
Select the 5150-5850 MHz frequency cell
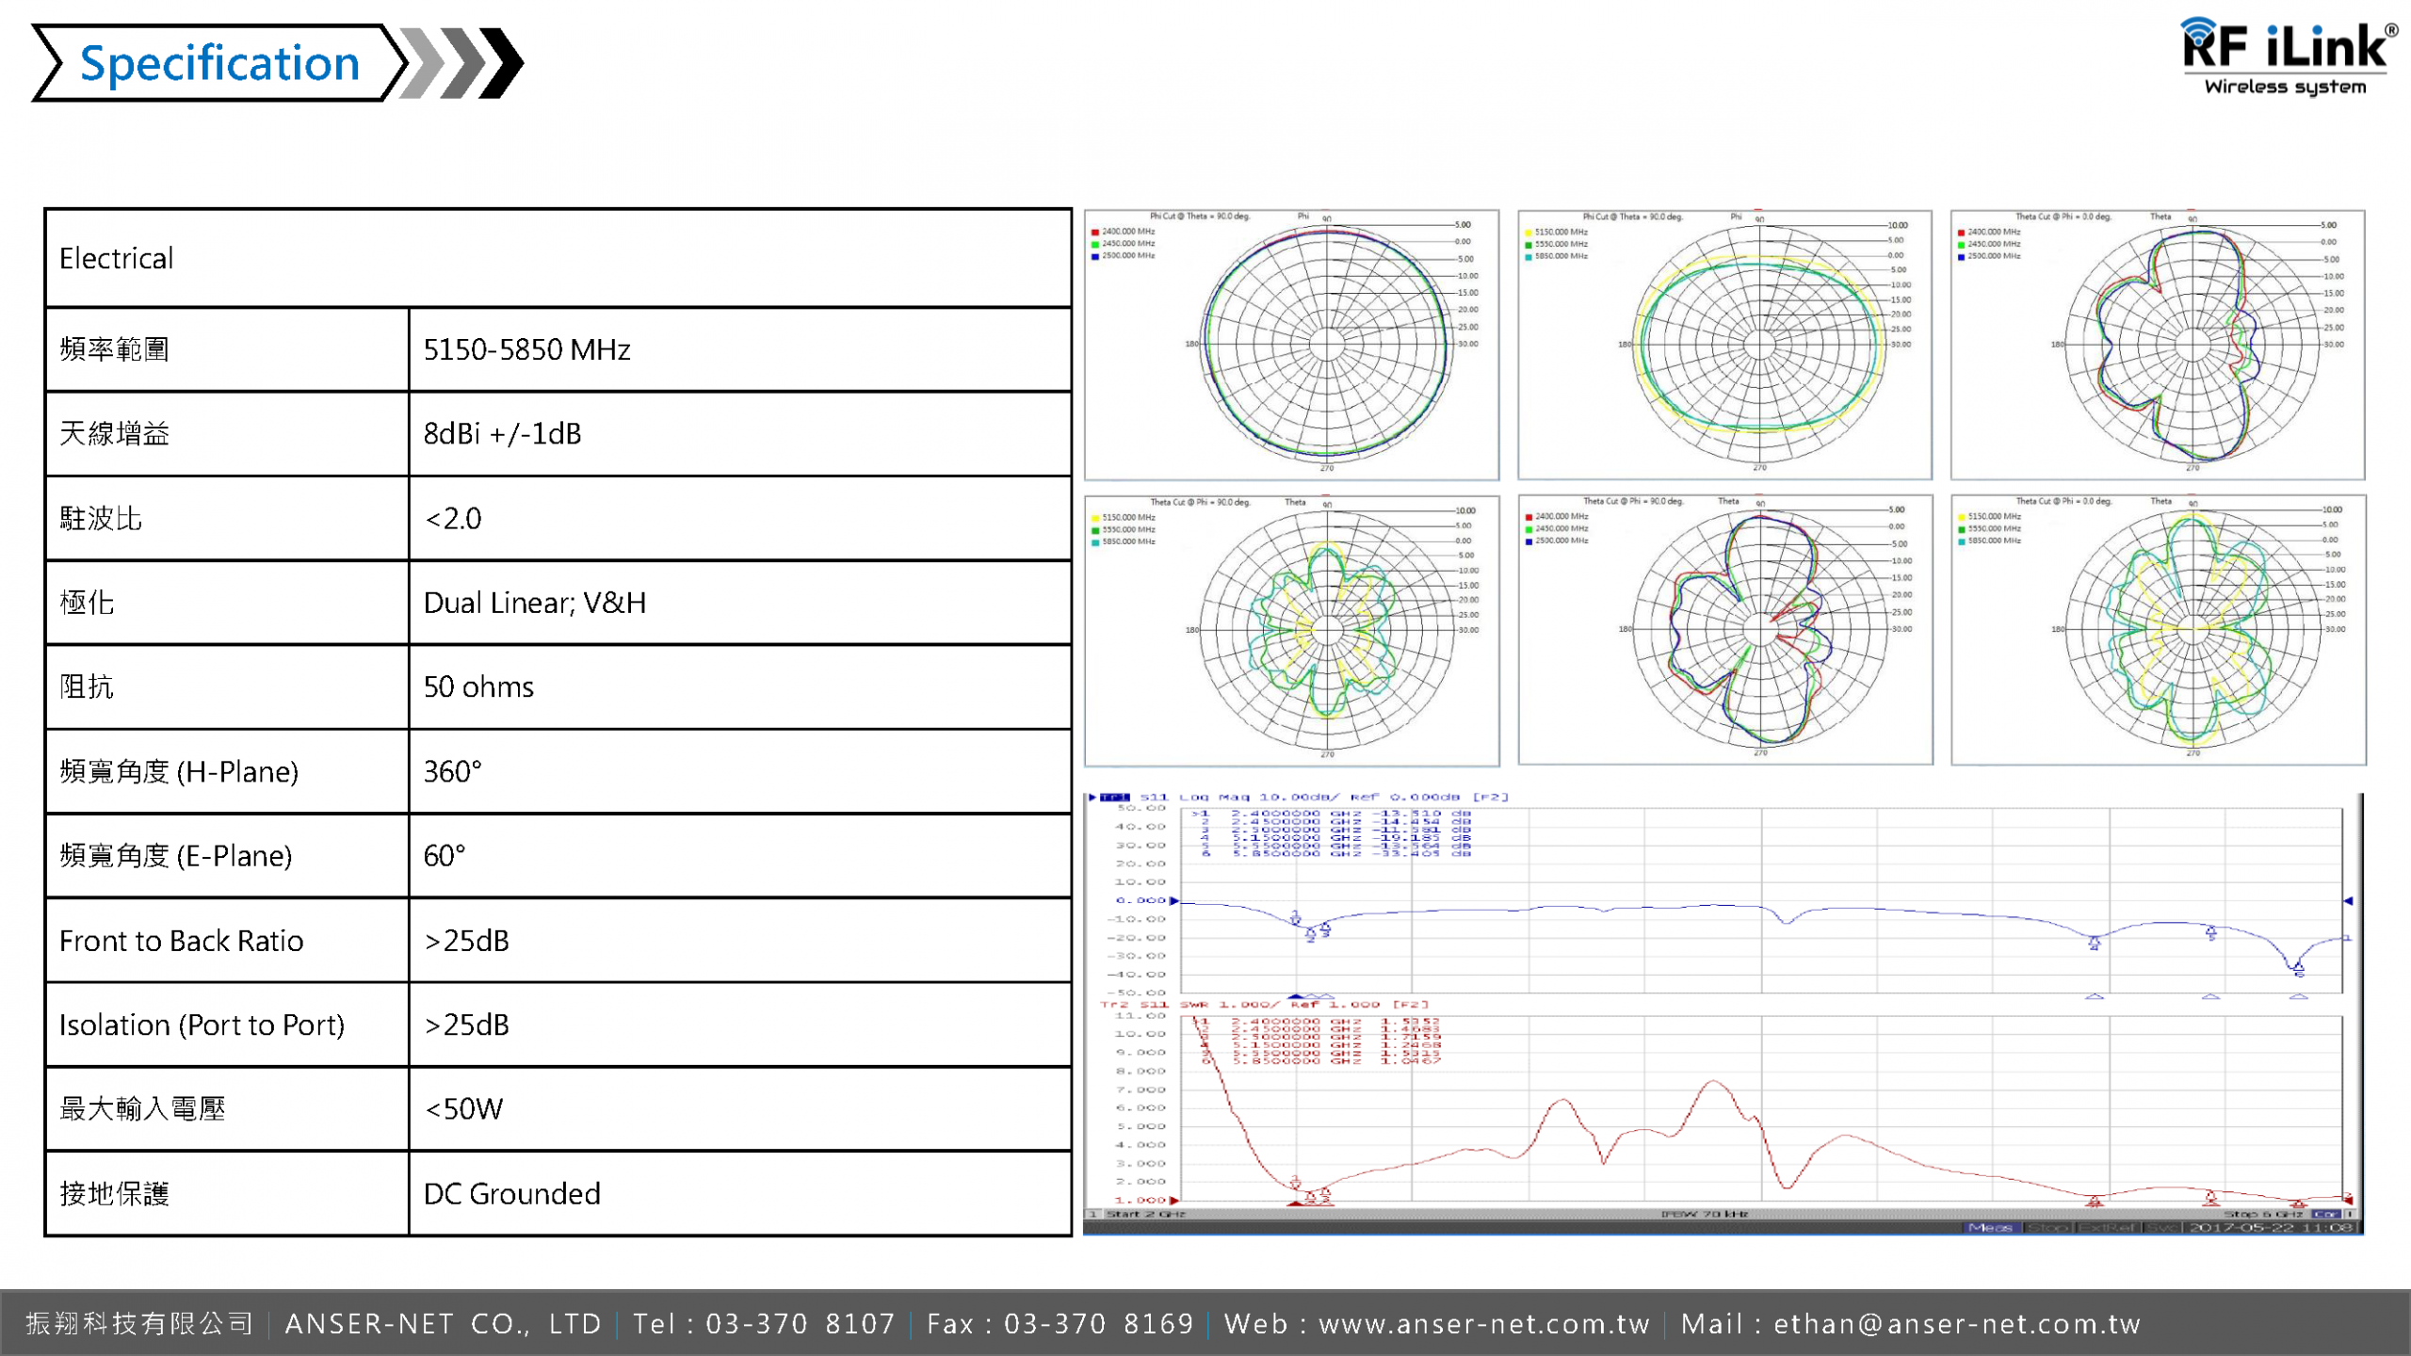coord(739,349)
